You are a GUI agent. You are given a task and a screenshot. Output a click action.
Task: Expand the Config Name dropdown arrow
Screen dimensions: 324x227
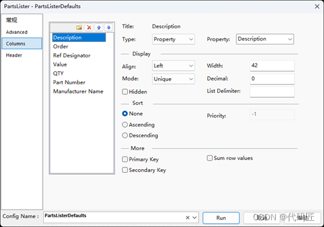pos(194,218)
